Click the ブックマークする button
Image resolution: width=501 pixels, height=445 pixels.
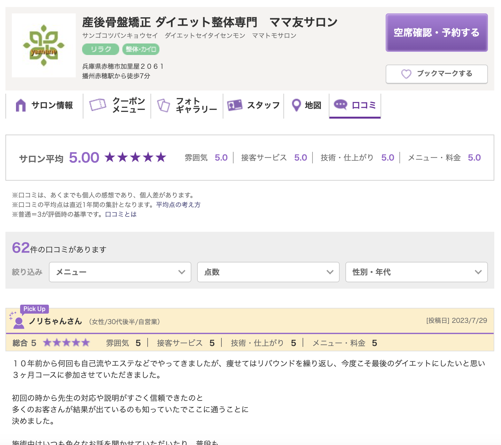pyautogui.click(x=436, y=74)
